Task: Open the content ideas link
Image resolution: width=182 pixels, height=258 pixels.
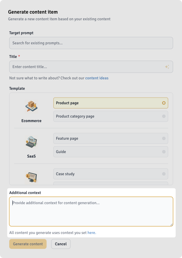Action: 97,78
